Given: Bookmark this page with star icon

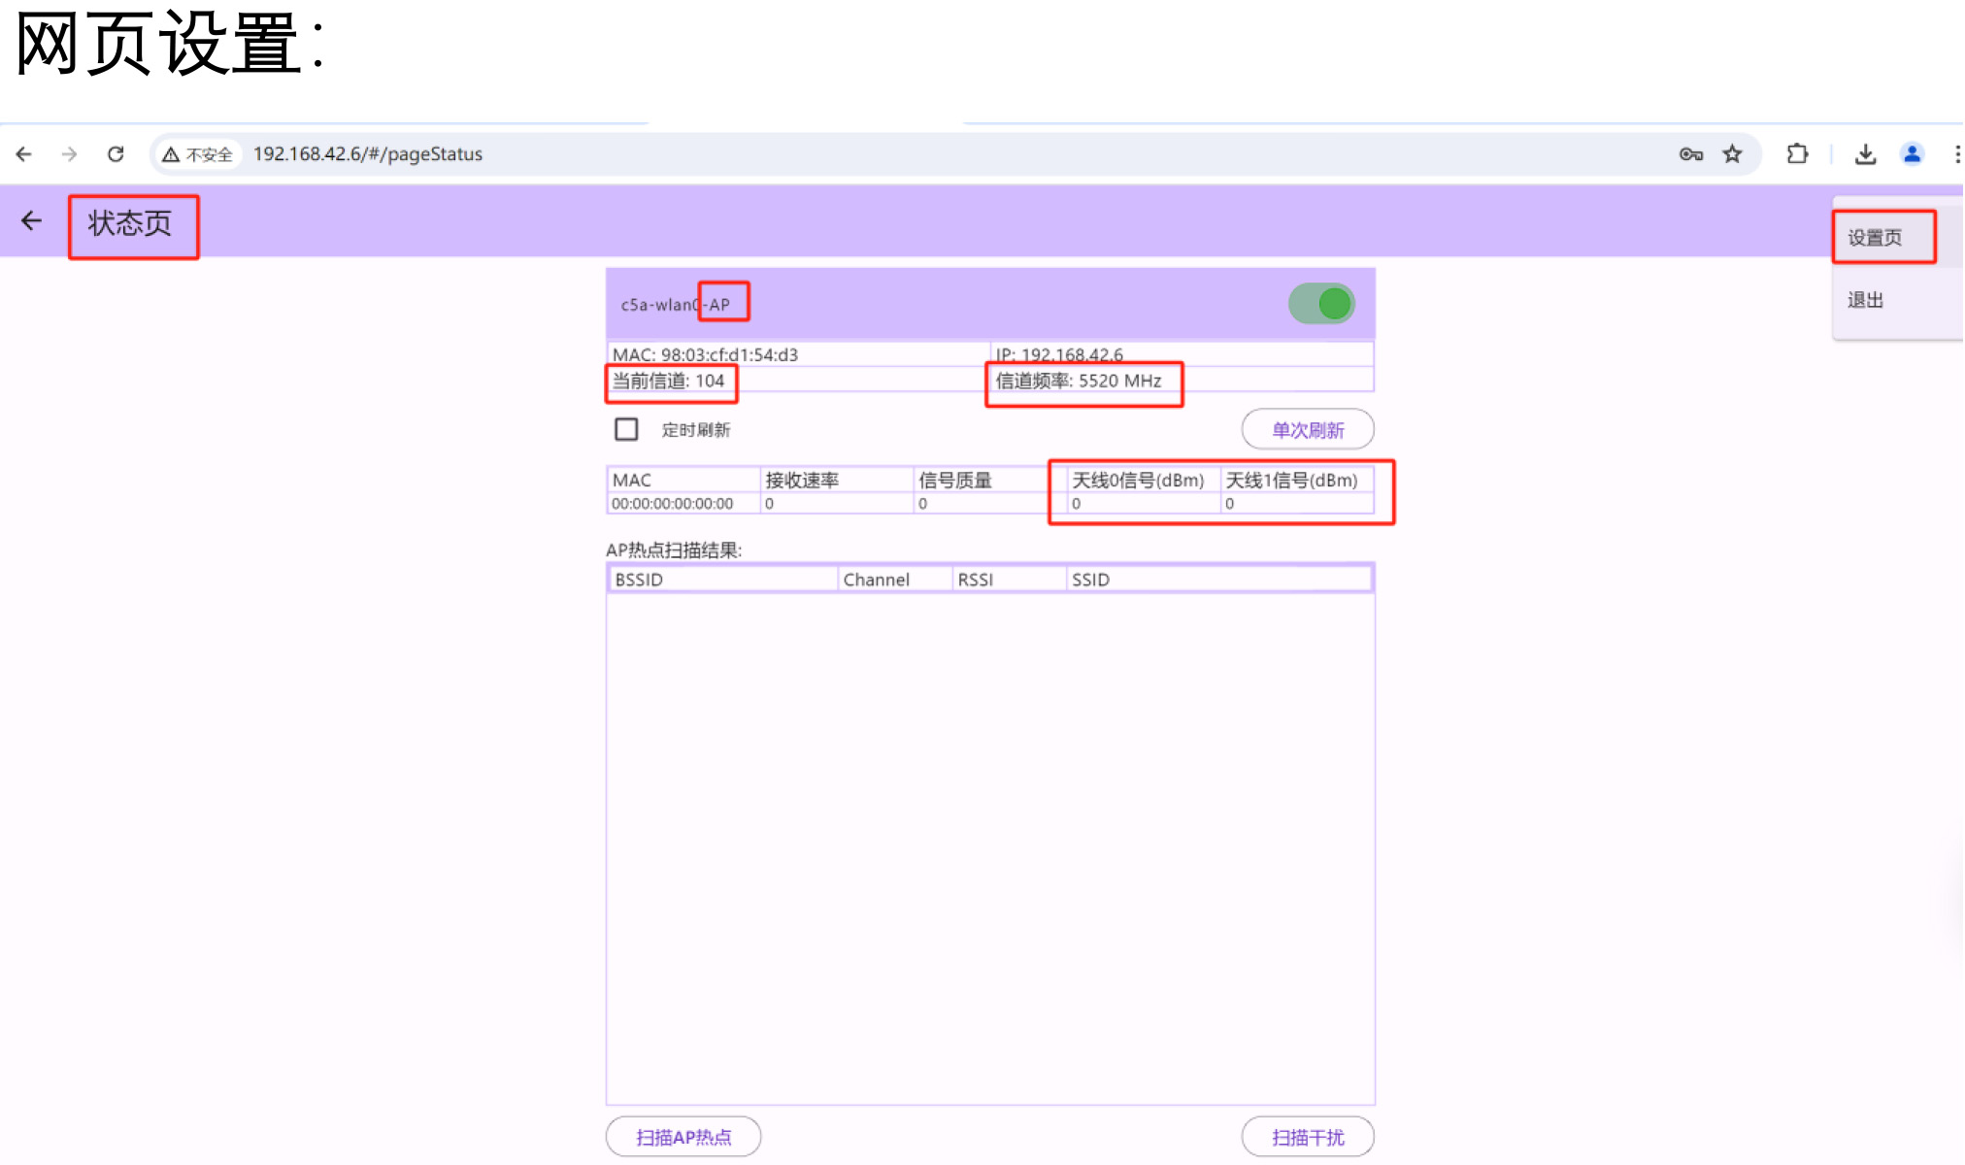Looking at the screenshot, I should tap(1732, 154).
